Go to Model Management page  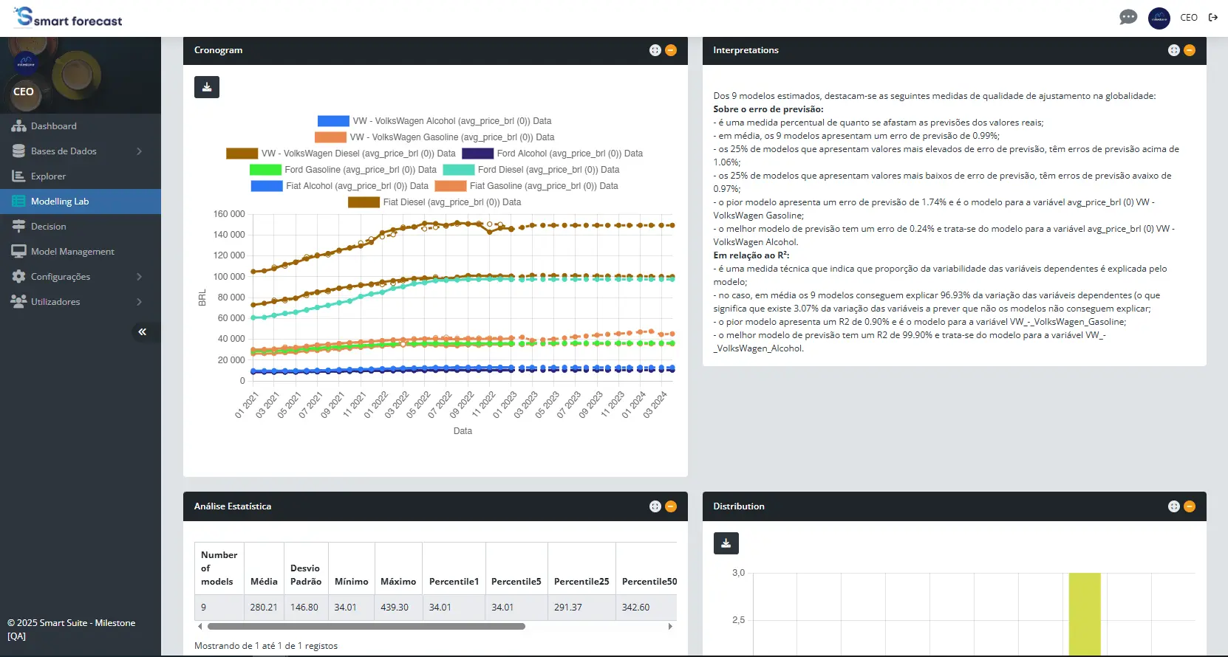pos(72,252)
